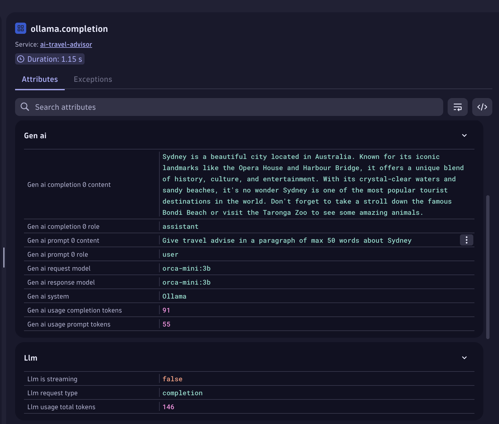Viewport: 499px width, 424px height.
Task: Click the Duration 1.15 s badge
Action: pos(50,59)
